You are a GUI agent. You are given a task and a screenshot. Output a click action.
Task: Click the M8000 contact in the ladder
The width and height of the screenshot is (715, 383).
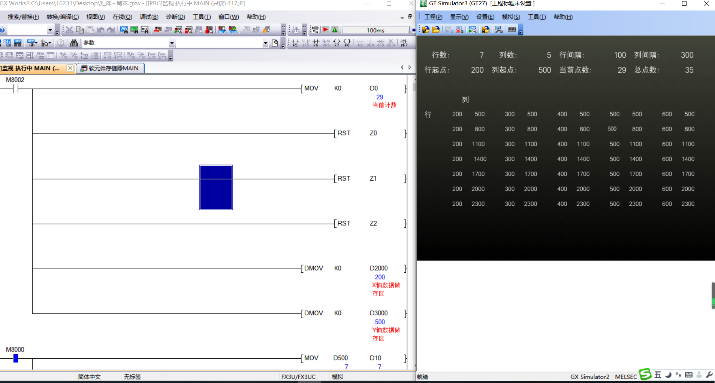(x=16, y=358)
